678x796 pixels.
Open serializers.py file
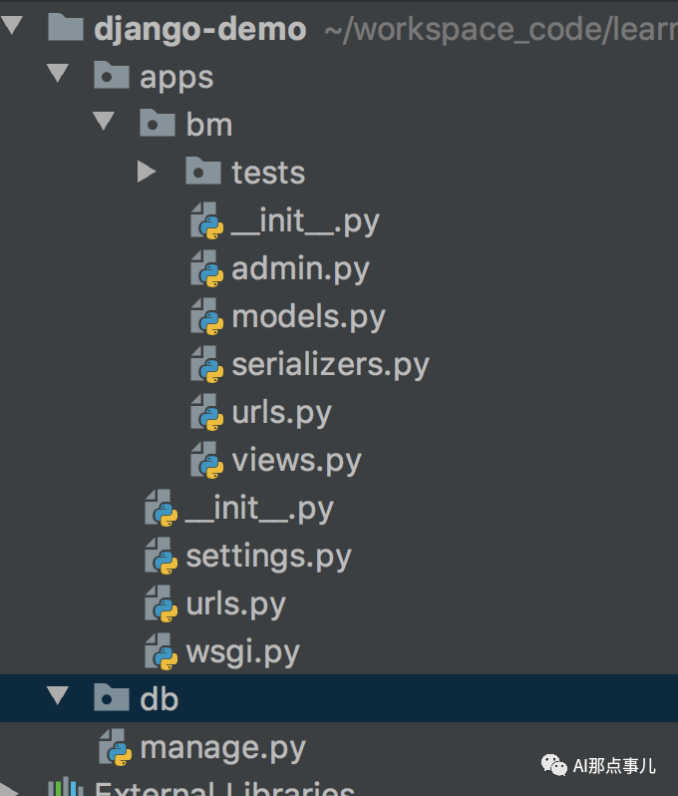point(330,365)
